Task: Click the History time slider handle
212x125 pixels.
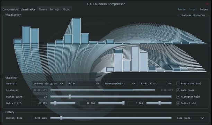Action: coord(61,118)
